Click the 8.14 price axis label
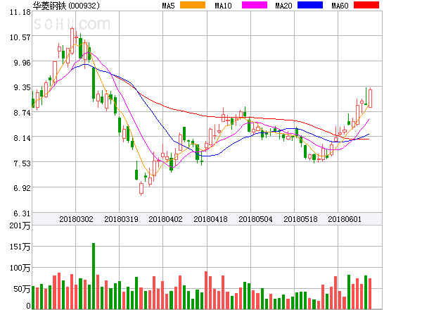Viewport: 422px width, 310px height. click(x=22, y=138)
